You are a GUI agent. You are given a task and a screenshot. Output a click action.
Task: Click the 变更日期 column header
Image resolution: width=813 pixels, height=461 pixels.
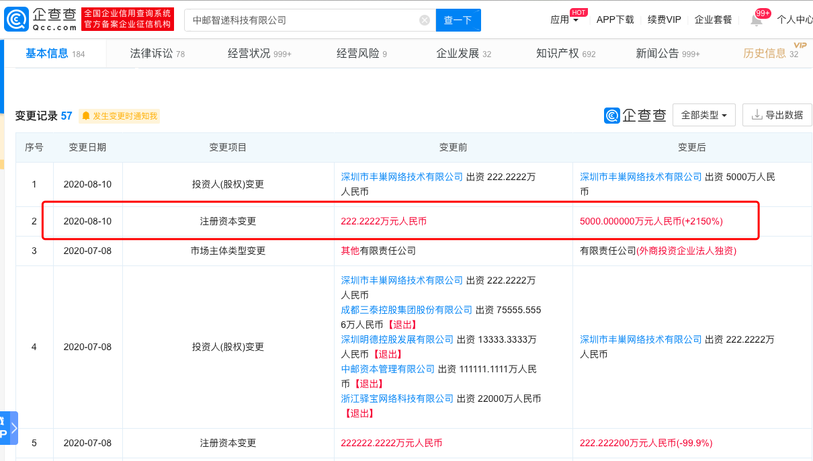87,147
